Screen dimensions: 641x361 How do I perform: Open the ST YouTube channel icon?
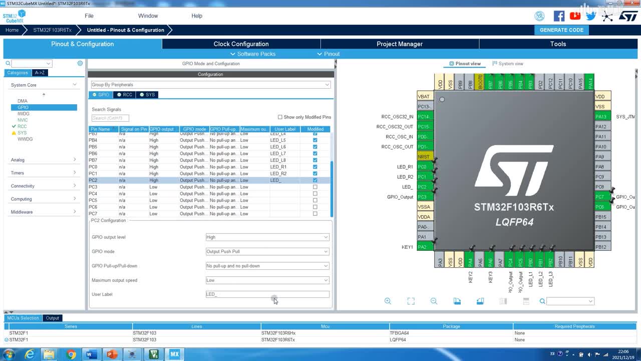point(575,16)
